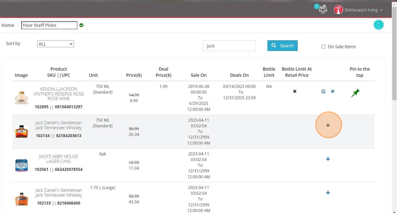397x213 pixels.
Task: Click the green checkmark beside Staff Picks title
Action: click(81, 25)
